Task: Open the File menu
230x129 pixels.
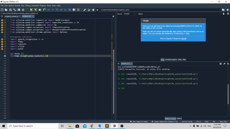Action: tap(2, 6)
